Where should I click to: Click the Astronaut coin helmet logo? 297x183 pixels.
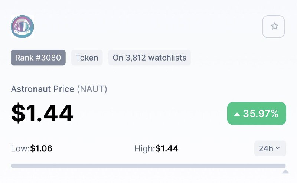[x=22, y=27]
